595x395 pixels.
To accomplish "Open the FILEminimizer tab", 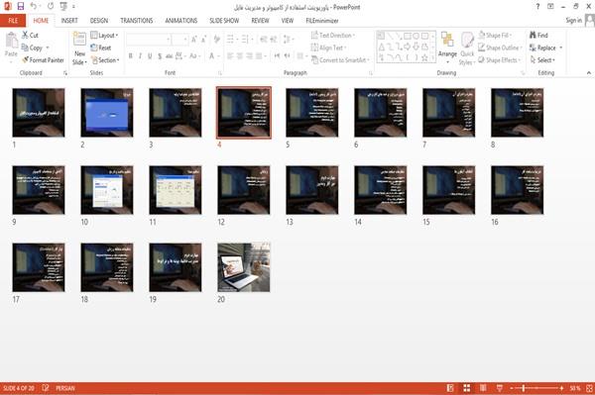I will [321, 21].
